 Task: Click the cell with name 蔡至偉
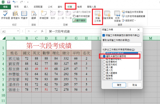[x=14, y=69]
